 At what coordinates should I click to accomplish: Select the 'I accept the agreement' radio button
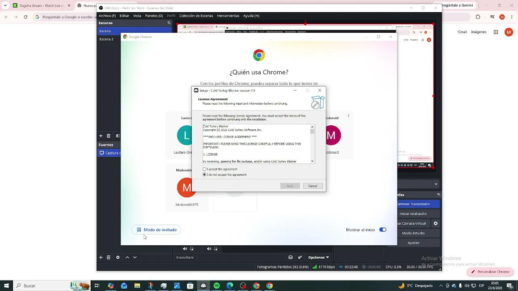tap(204, 169)
